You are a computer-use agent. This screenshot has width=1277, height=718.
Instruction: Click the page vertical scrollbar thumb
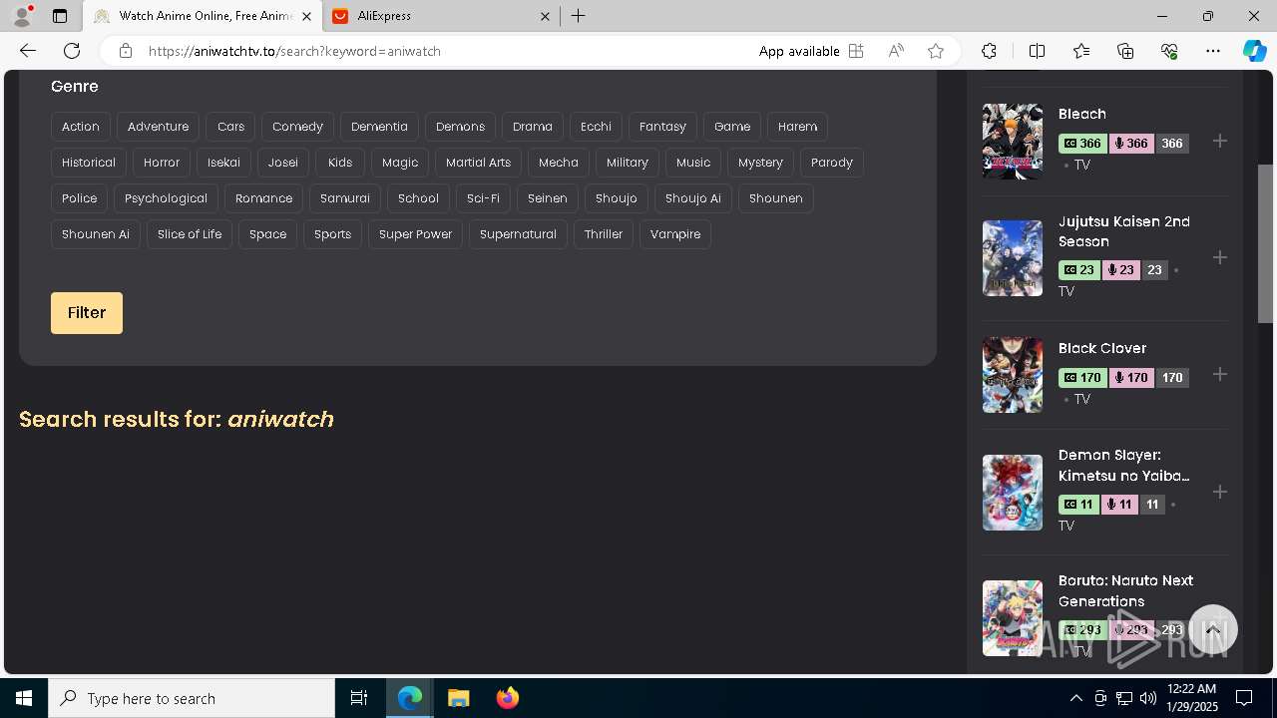click(x=1265, y=243)
